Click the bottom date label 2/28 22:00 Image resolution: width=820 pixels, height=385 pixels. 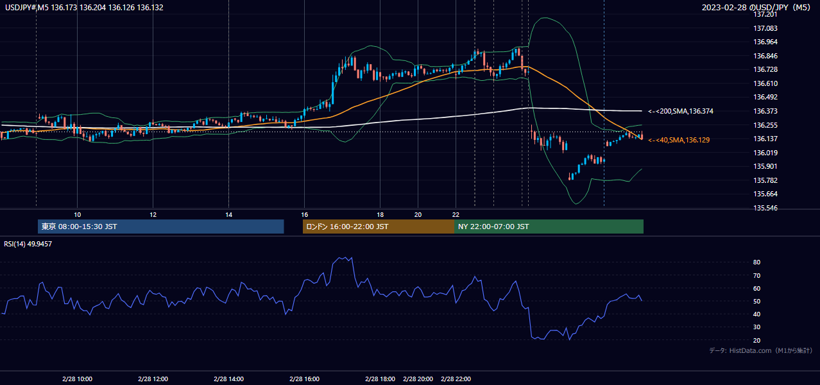[456, 379]
